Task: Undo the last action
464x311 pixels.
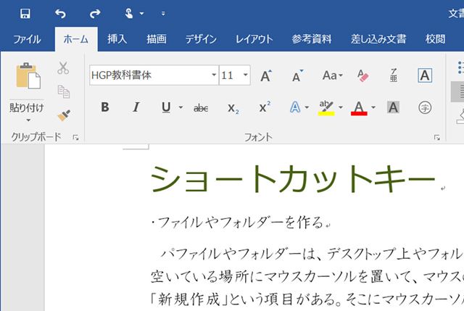Action: (60, 14)
